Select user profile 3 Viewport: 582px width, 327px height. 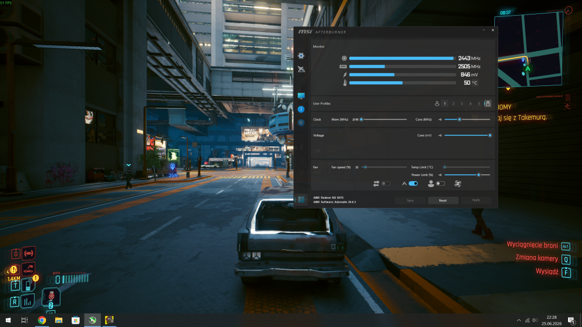click(462, 104)
